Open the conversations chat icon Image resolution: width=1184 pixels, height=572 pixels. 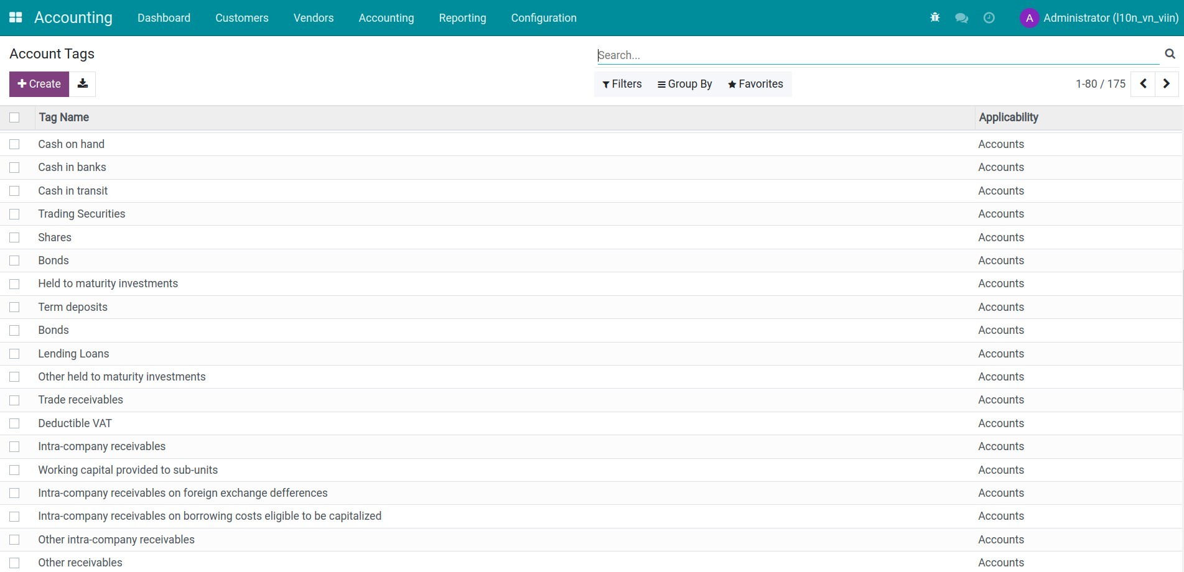(x=961, y=18)
